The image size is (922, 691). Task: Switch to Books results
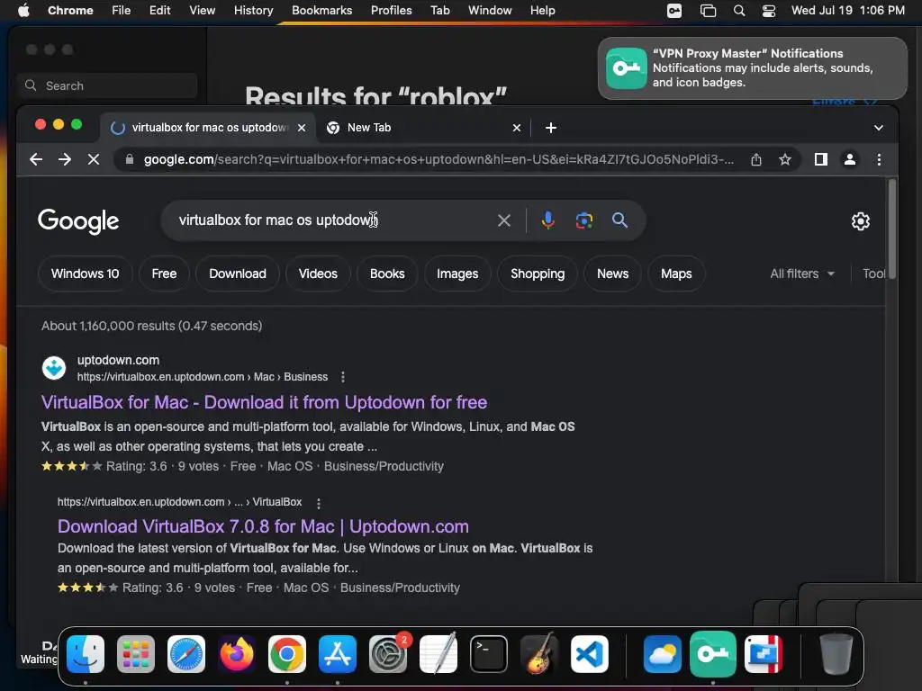tap(387, 274)
